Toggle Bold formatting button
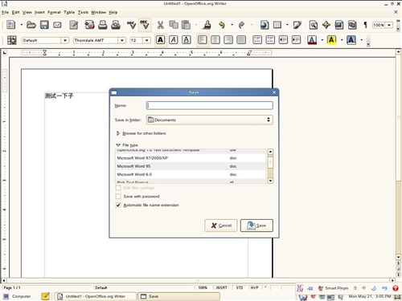This screenshot has width=402, height=301. [x=161, y=40]
